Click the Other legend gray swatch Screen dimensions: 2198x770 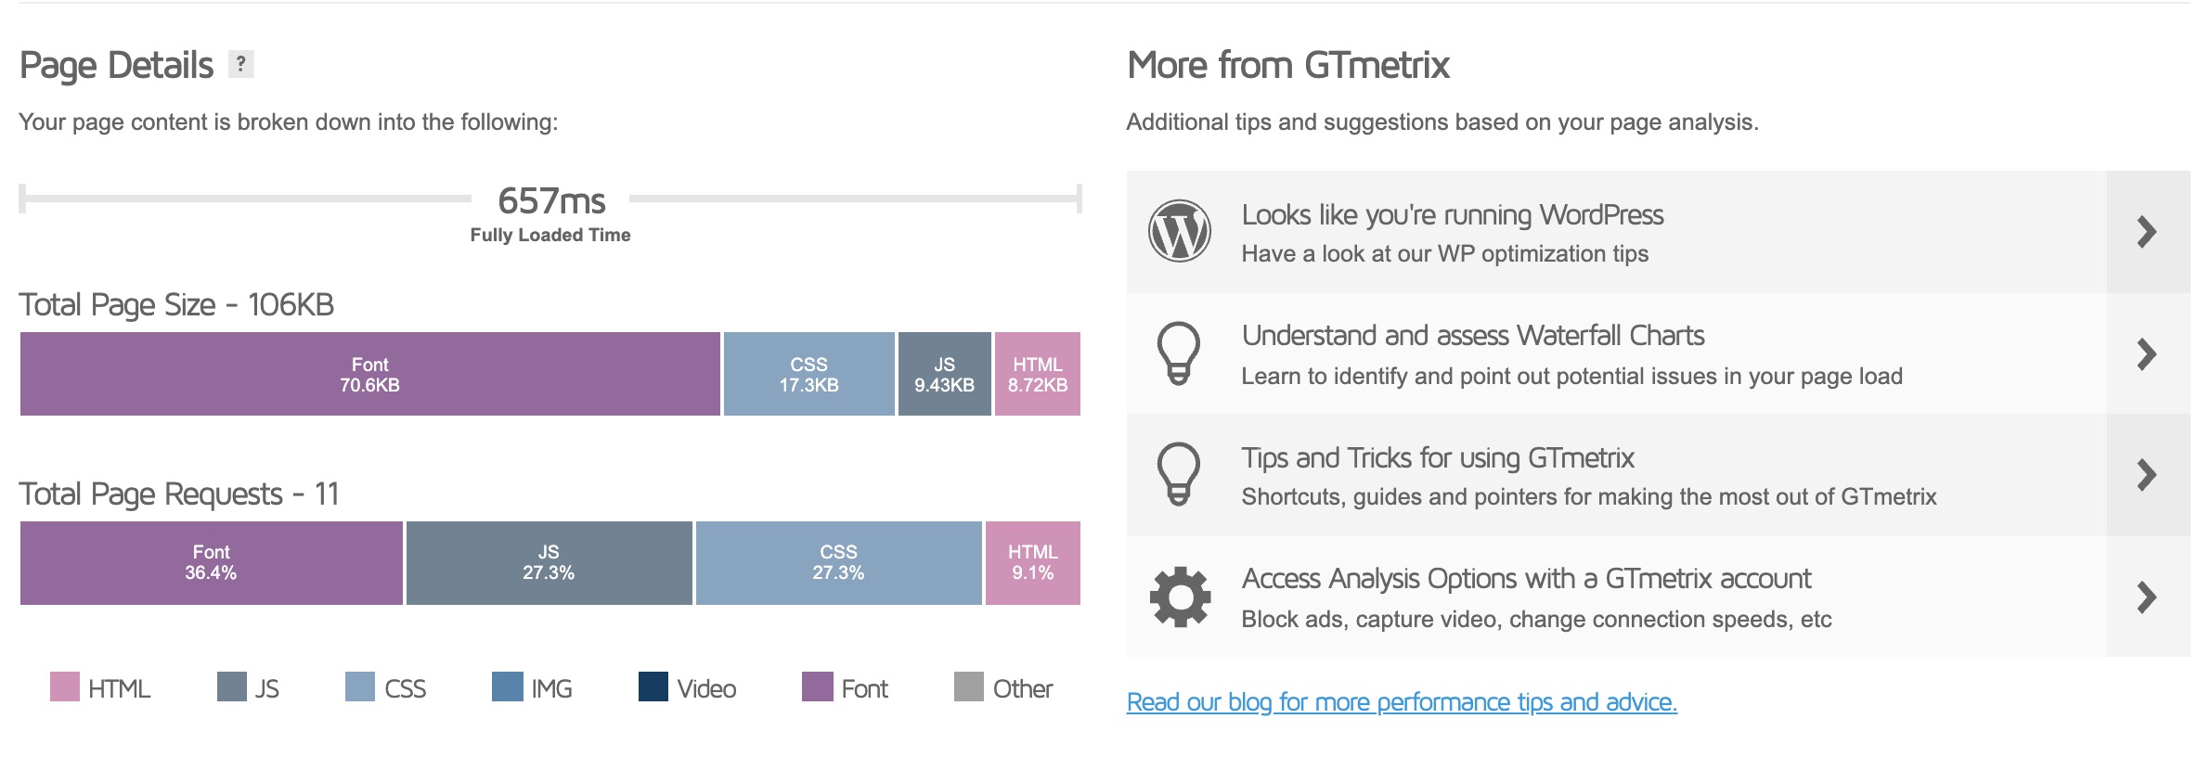pos(969,687)
